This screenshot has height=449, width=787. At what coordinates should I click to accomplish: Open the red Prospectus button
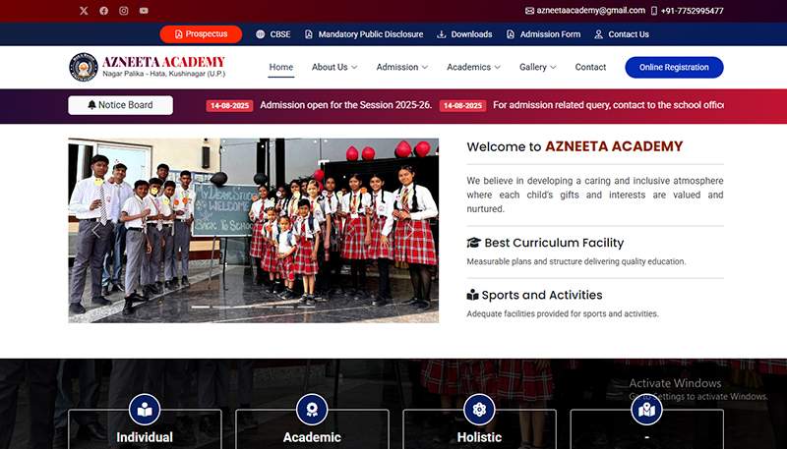201,34
